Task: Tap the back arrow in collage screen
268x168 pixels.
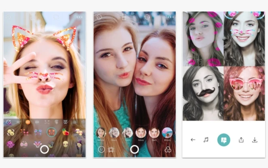Action: pyautogui.click(x=193, y=140)
